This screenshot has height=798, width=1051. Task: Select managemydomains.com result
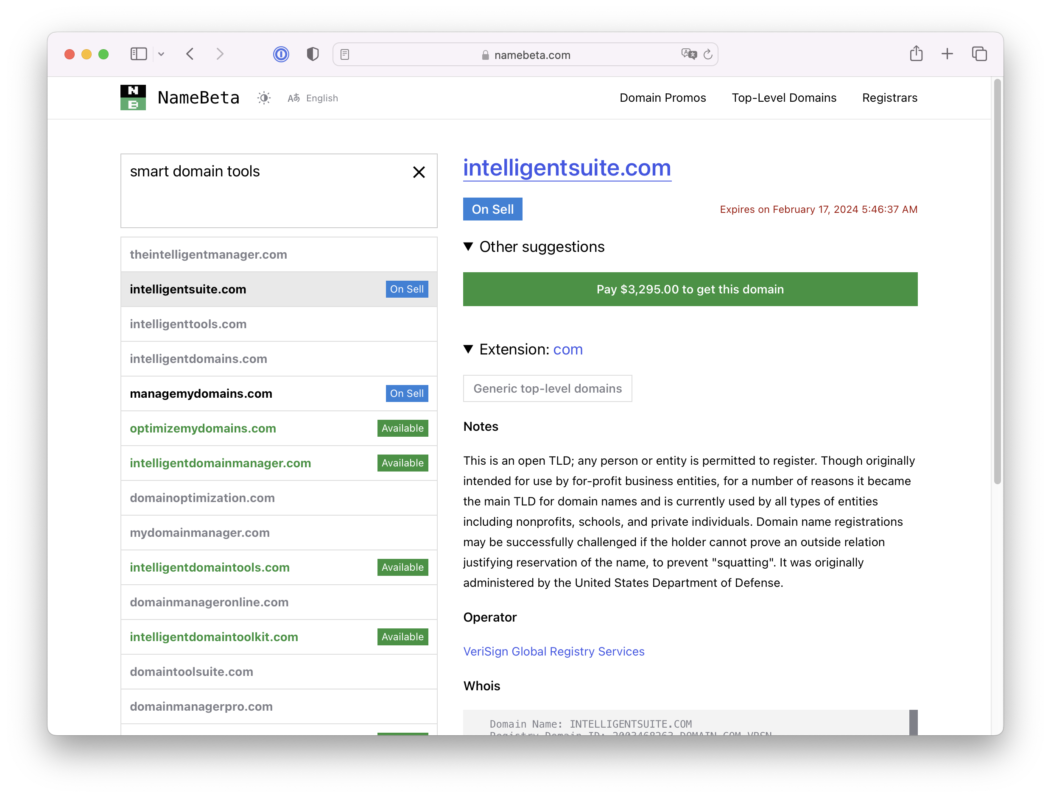click(279, 393)
